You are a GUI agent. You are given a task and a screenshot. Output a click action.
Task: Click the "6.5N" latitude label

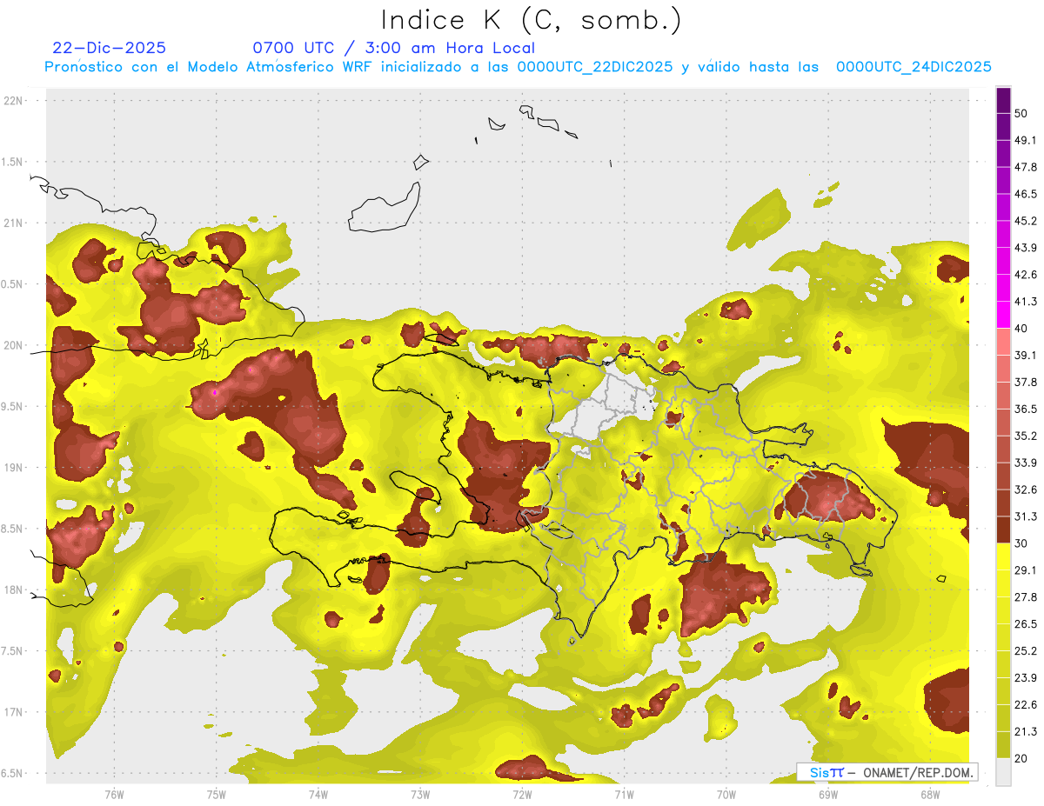click(13, 773)
